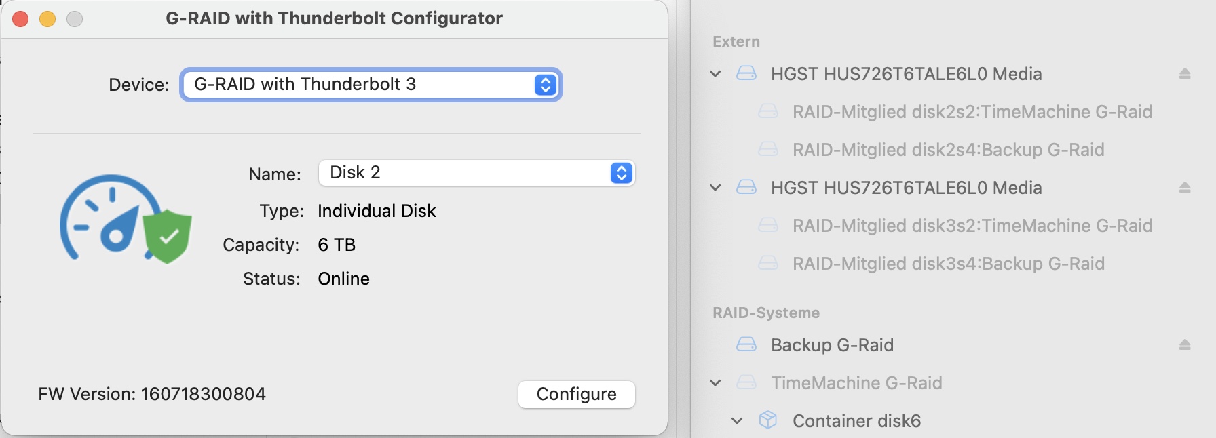Click the disk icon beside RAID-Mitglied disk2s2
The image size is (1216, 438).
[x=768, y=111]
